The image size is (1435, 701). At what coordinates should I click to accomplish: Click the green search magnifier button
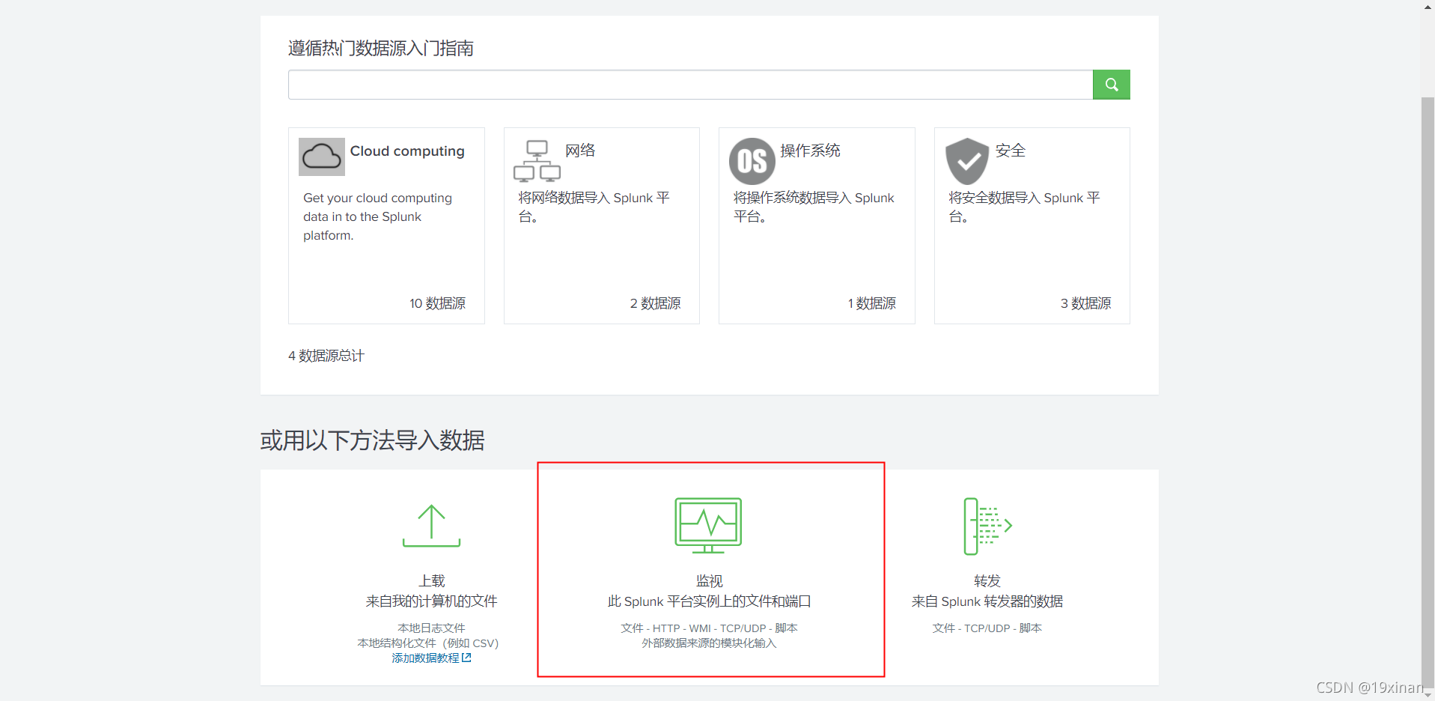1111,85
